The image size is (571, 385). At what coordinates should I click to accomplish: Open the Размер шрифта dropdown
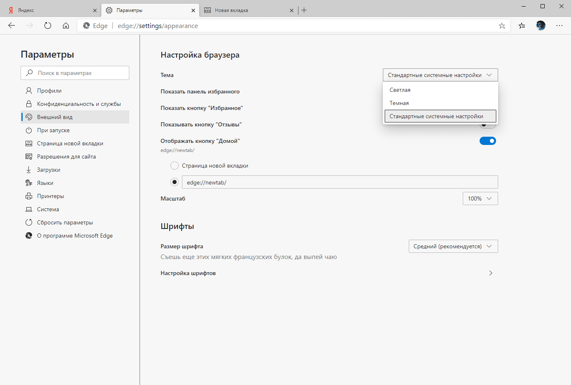coord(453,246)
